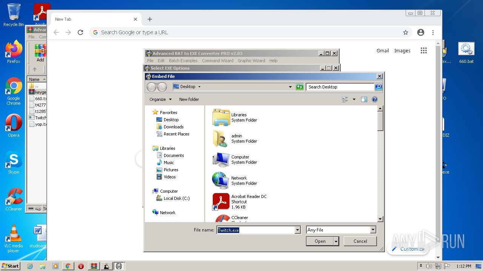The width and height of the screenshot is (483, 271).
Task: Open the Skype desktop shortcut
Action: point(14,163)
